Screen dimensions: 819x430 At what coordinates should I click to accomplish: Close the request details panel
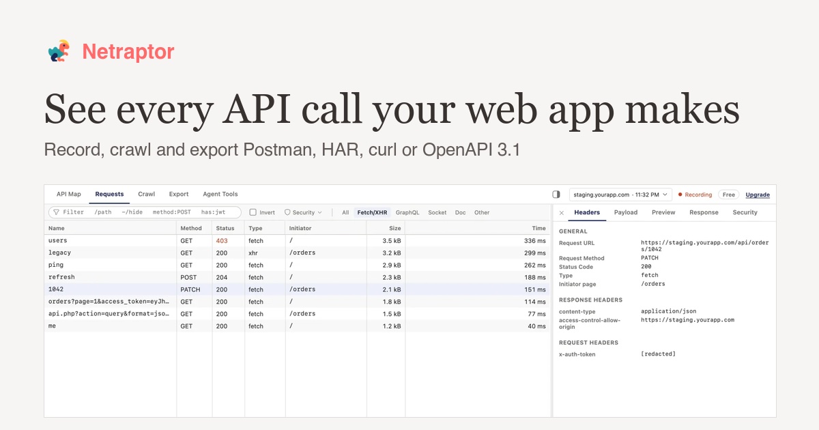(x=562, y=213)
